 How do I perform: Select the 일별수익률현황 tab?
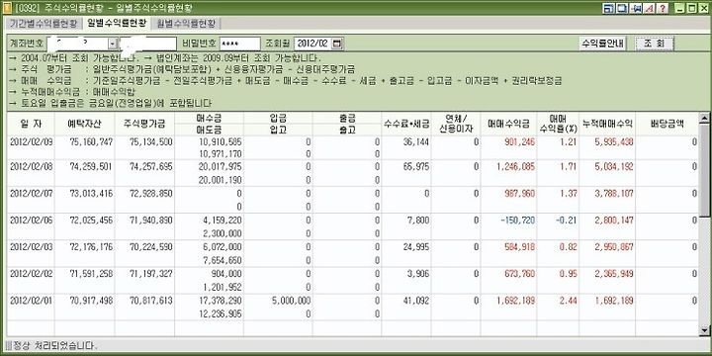pyautogui.click(x=117, y=23)
